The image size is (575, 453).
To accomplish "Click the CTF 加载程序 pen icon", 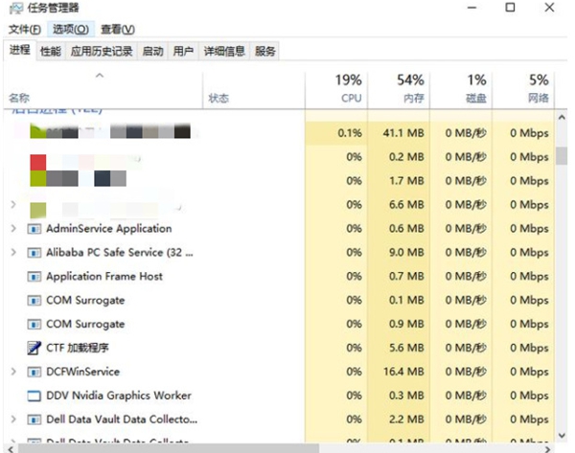I will [x=34, y=348].
